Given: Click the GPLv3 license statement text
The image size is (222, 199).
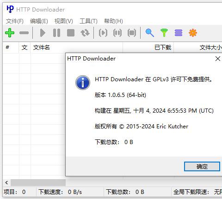Looking at the screenshot, I should (x=154, y=79).
